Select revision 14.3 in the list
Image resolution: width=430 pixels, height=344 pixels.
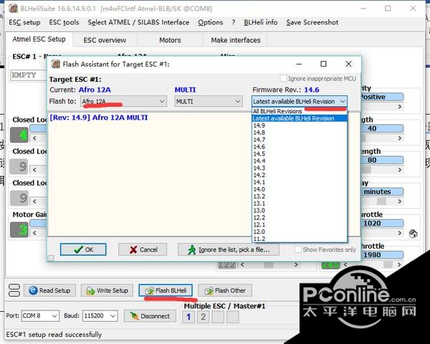[x=300, y=168]
